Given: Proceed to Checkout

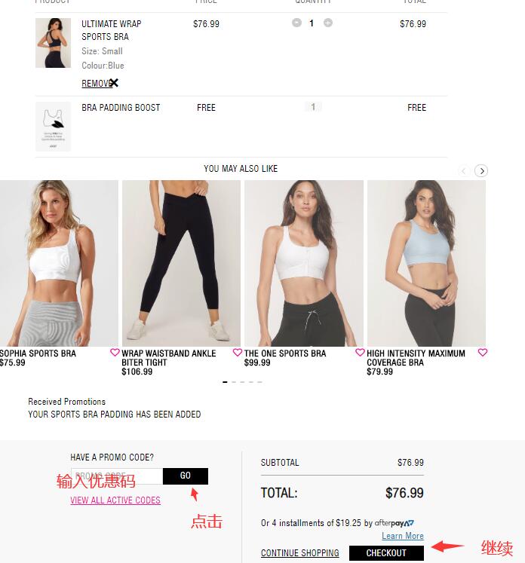Looking at the screenshot, I should 386,553.
